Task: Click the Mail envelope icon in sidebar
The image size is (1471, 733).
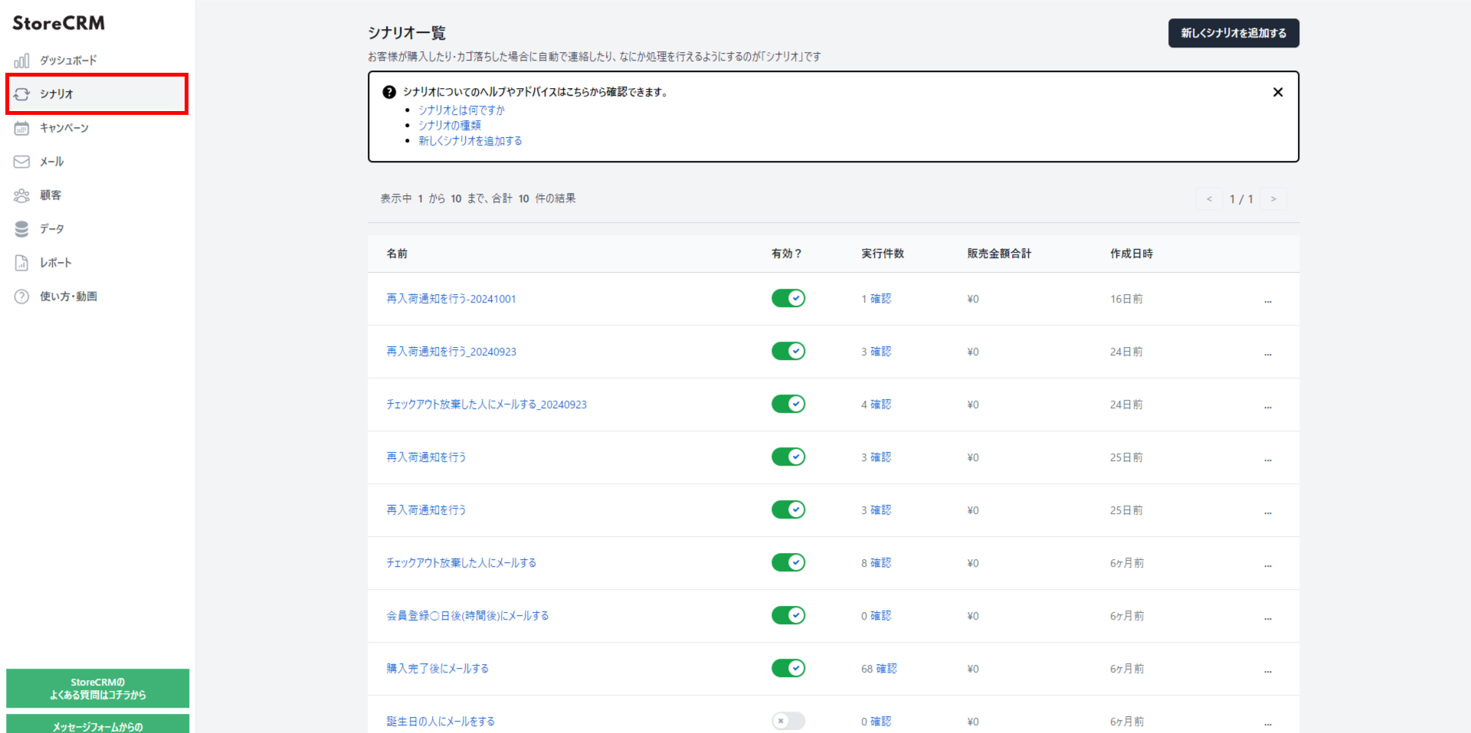Action: point(21,162)
